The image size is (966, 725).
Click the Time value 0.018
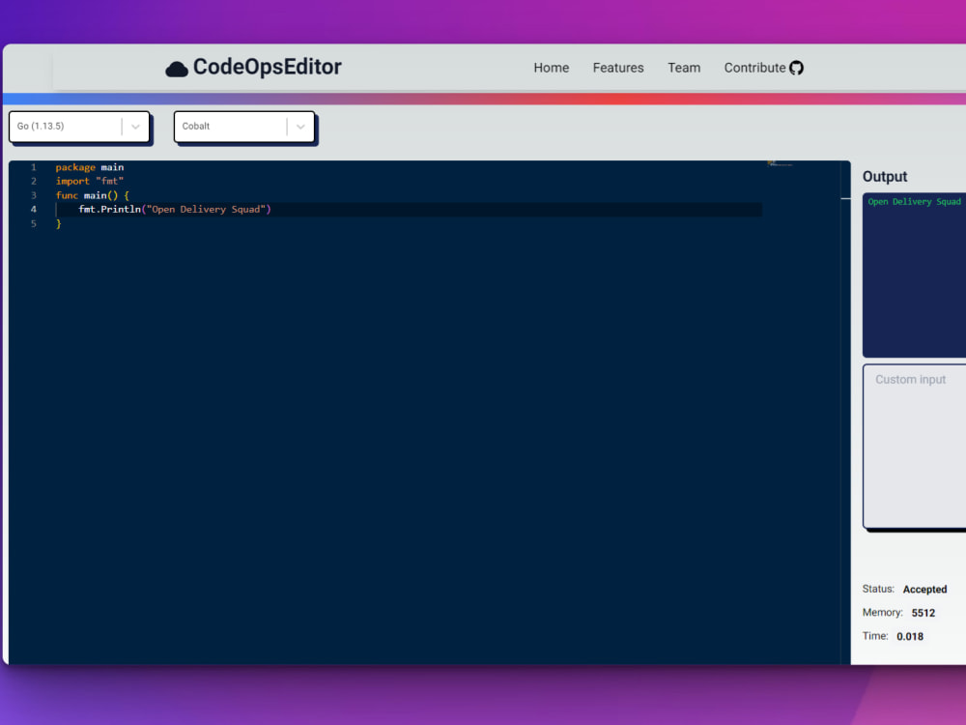(910, 637)
